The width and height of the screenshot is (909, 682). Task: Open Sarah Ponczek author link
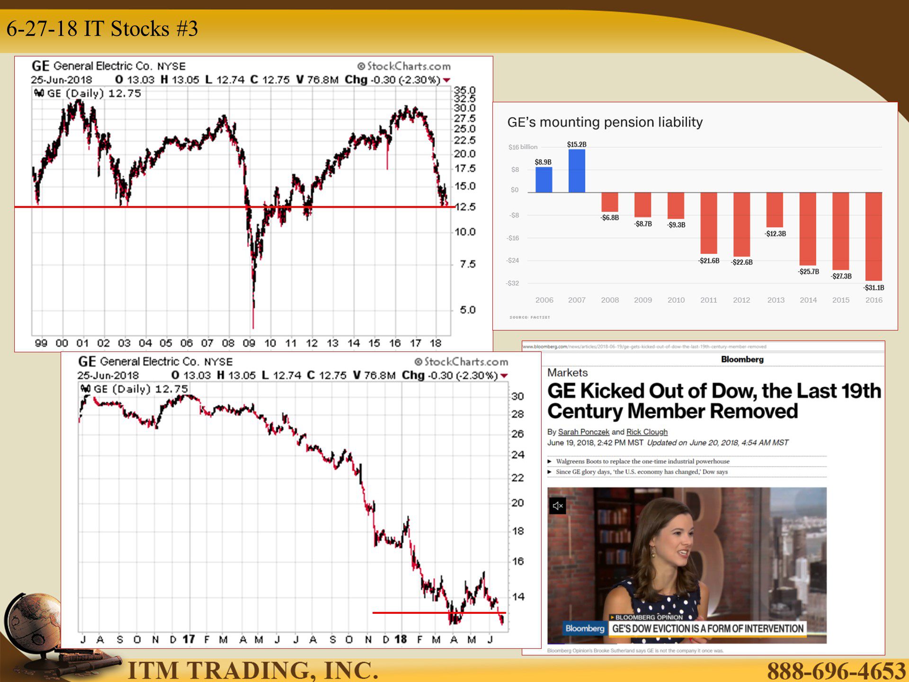[583, 432]
